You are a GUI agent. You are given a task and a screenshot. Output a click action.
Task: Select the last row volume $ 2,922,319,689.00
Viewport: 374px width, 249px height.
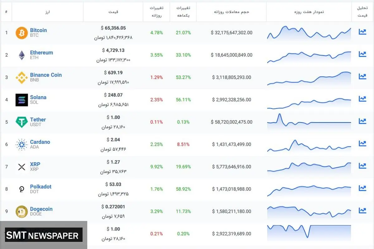pos(232,234)
